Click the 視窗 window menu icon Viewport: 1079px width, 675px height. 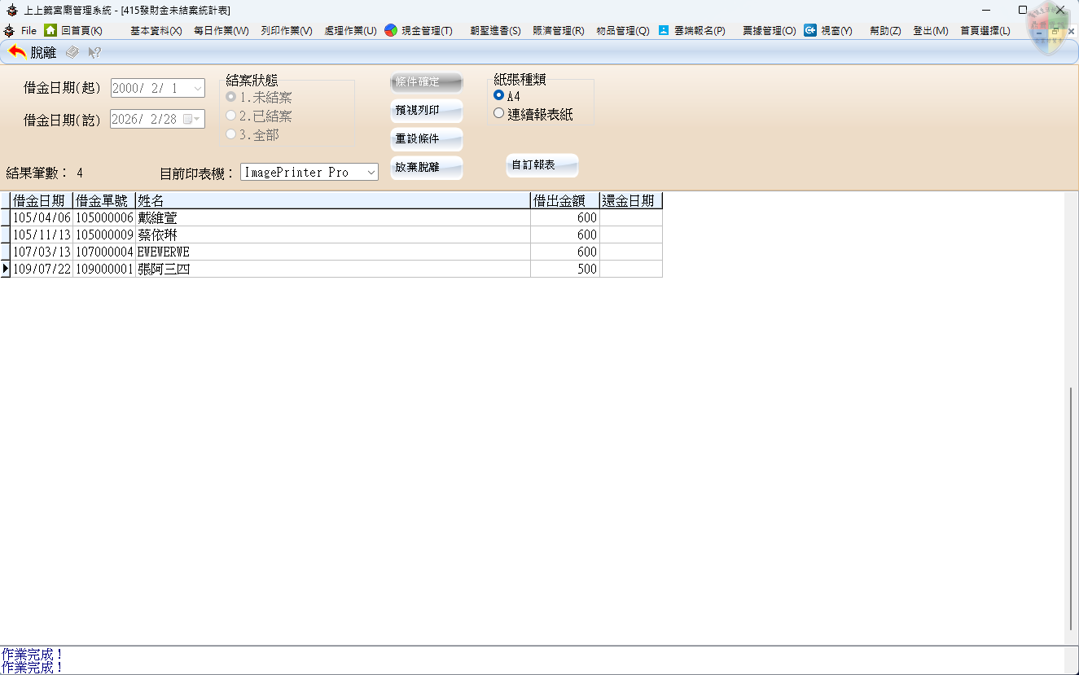(x=809, y=30)
